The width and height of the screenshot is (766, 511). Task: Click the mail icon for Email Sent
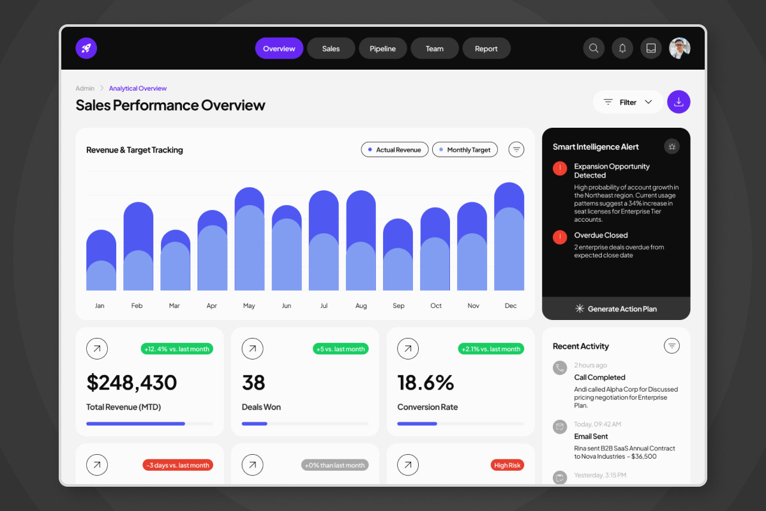[x=560, y=426]
